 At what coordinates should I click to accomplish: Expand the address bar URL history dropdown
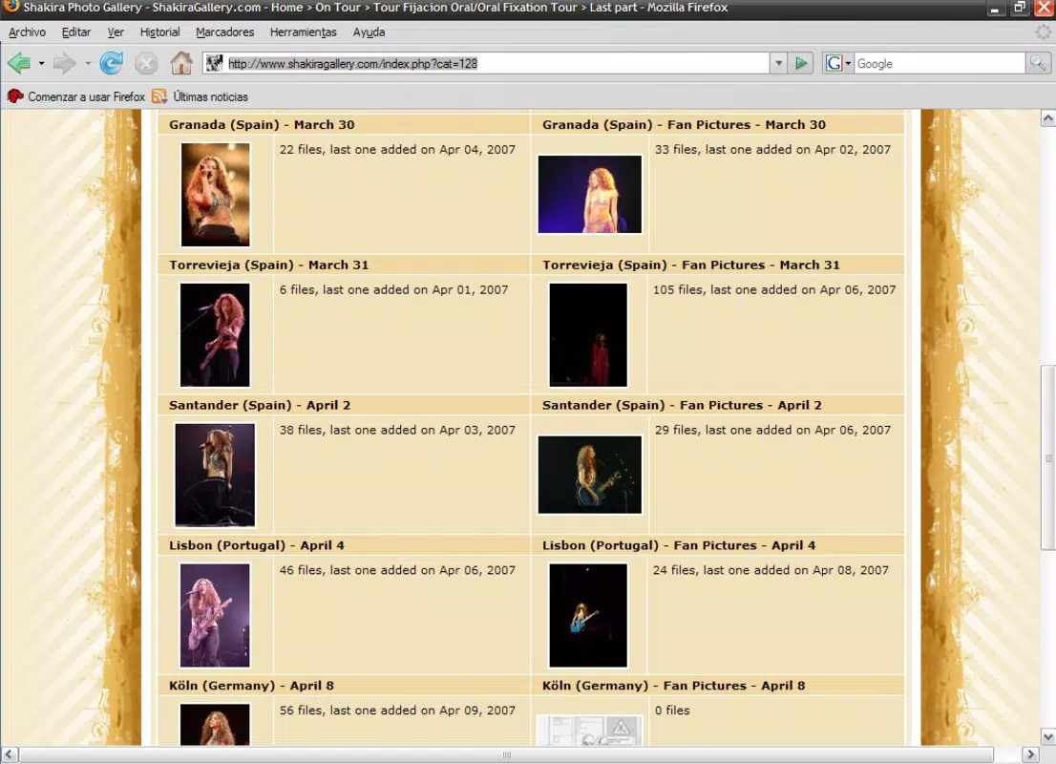[x=778, y=63]
